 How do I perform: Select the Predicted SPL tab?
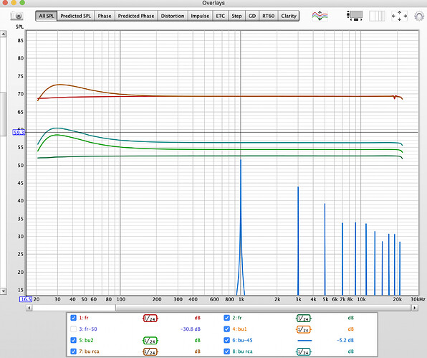tap(76, 16)
